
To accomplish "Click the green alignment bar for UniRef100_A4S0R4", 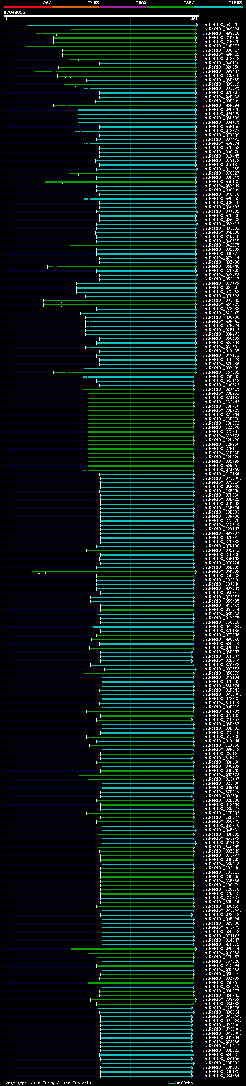I will click(134, 29).
